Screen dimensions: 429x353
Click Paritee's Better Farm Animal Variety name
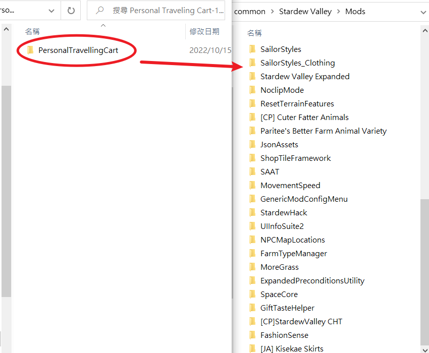click(x=324, y=131)
